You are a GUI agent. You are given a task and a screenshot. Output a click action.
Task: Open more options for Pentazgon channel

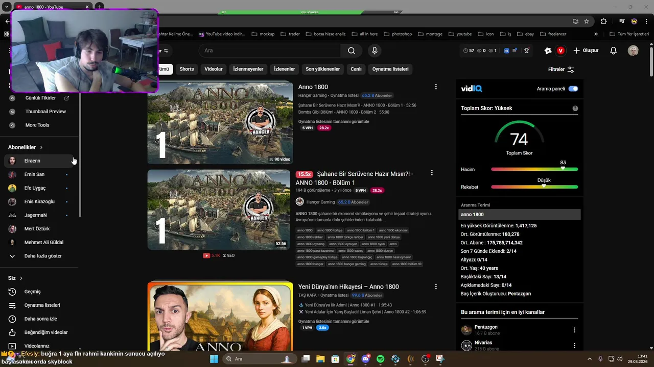(x=574, y=330)
